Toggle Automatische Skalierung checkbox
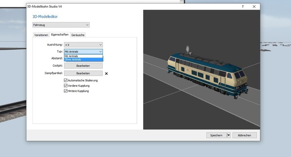The image size is (291, 157). (66, 80)
